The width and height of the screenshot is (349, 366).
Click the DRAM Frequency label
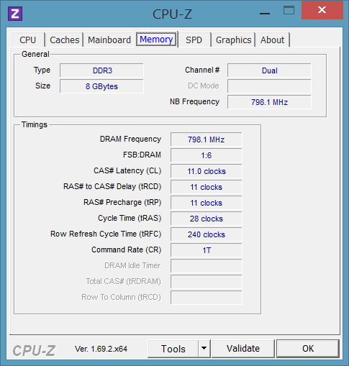click(130, 139)
